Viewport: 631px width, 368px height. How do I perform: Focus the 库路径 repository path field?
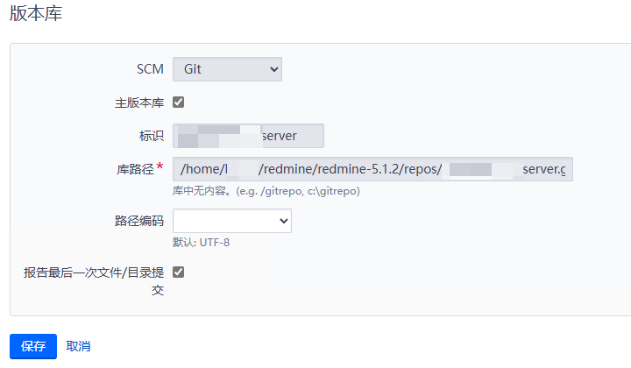372,169
